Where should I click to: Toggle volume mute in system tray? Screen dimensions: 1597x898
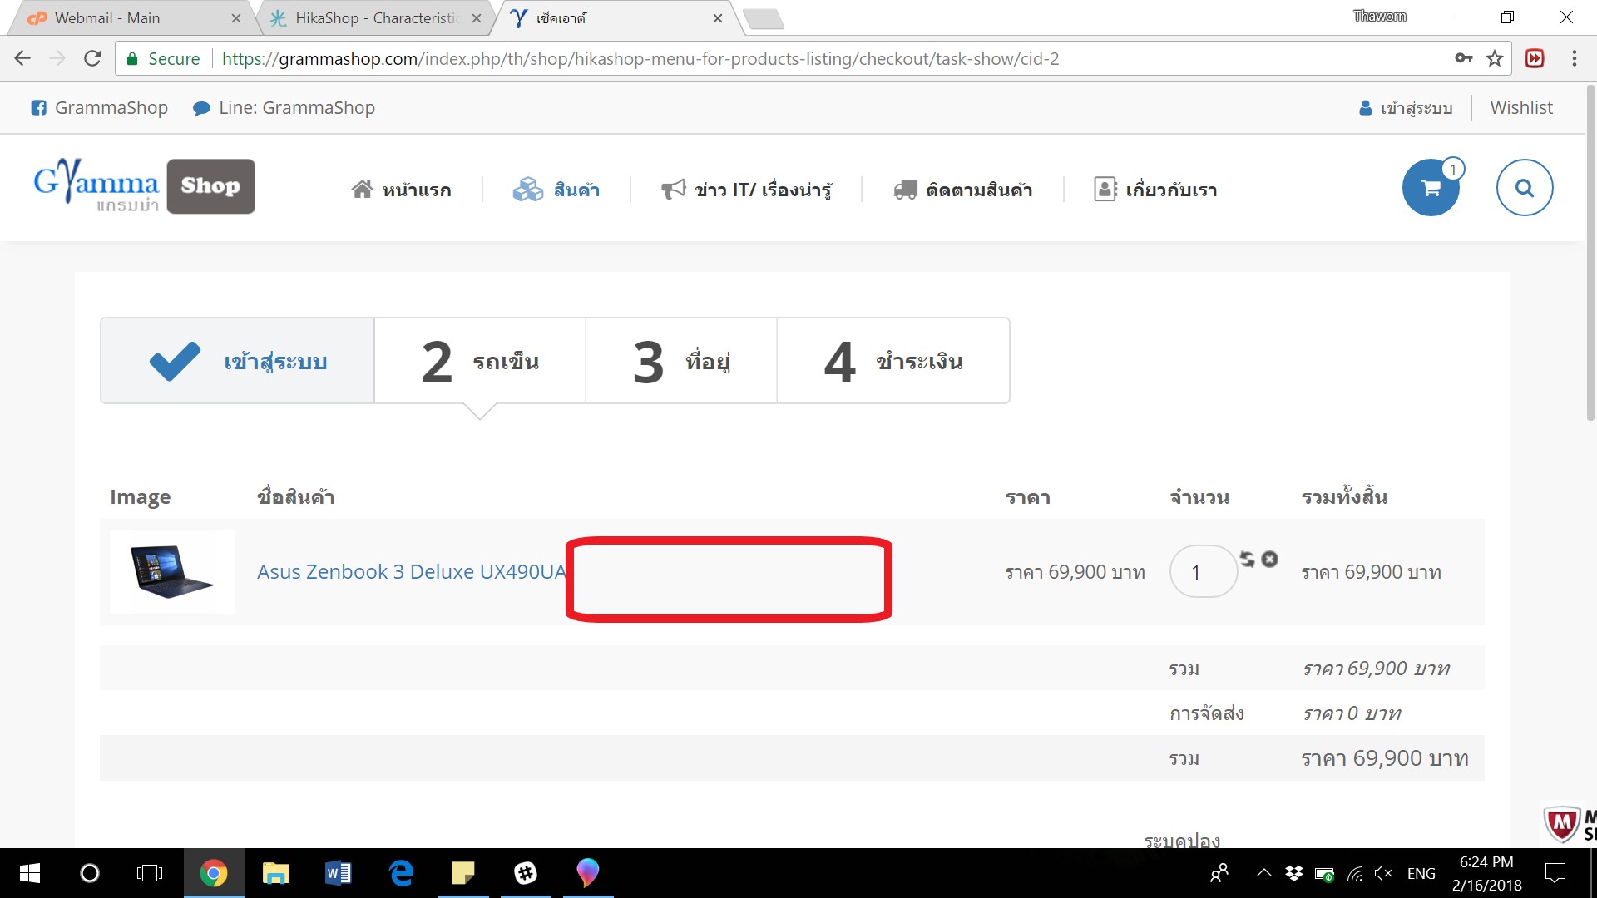(x=1383, y=873)
